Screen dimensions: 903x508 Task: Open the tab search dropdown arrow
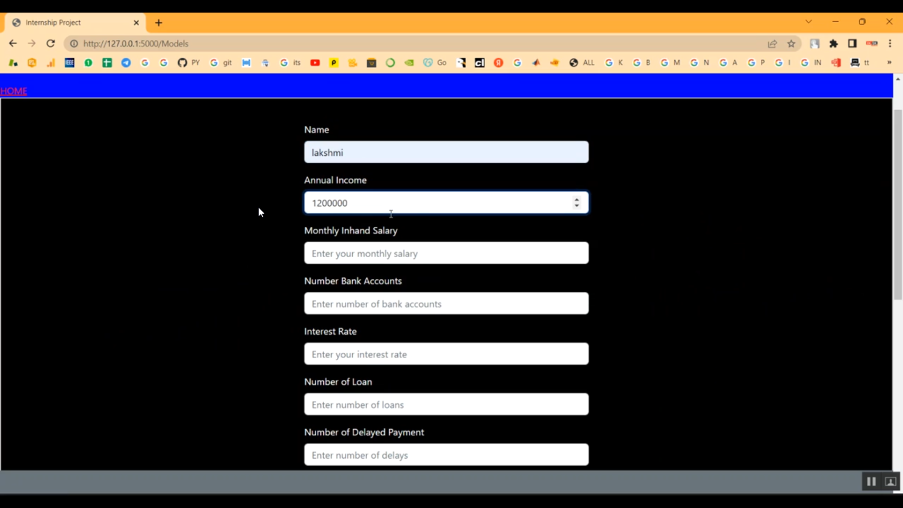(808, 22)
